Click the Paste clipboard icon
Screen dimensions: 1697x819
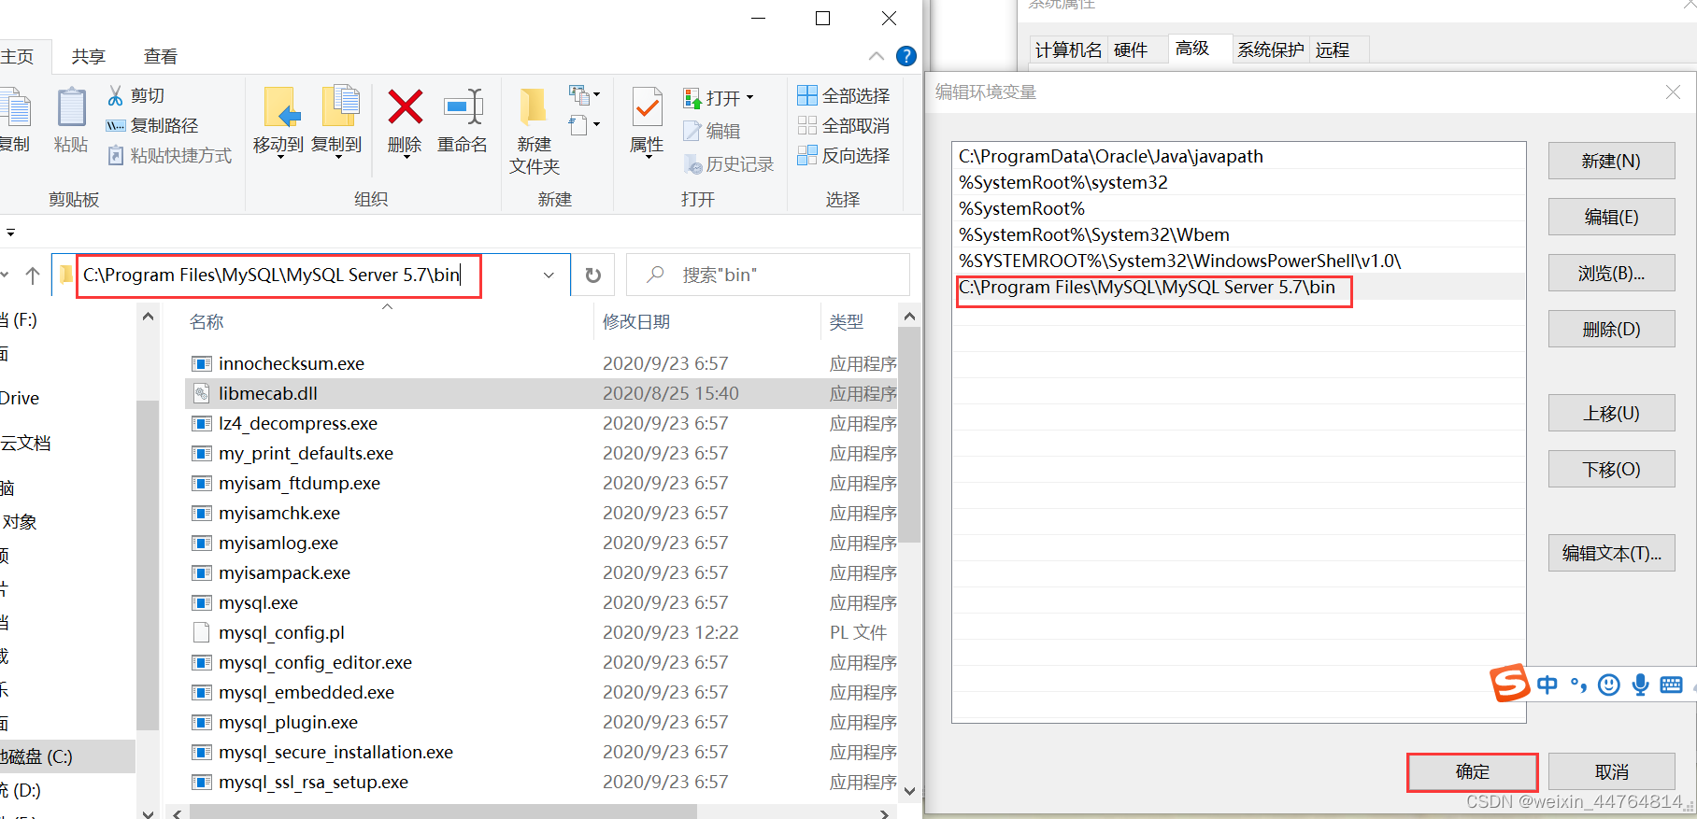click(x=71, y=107)
